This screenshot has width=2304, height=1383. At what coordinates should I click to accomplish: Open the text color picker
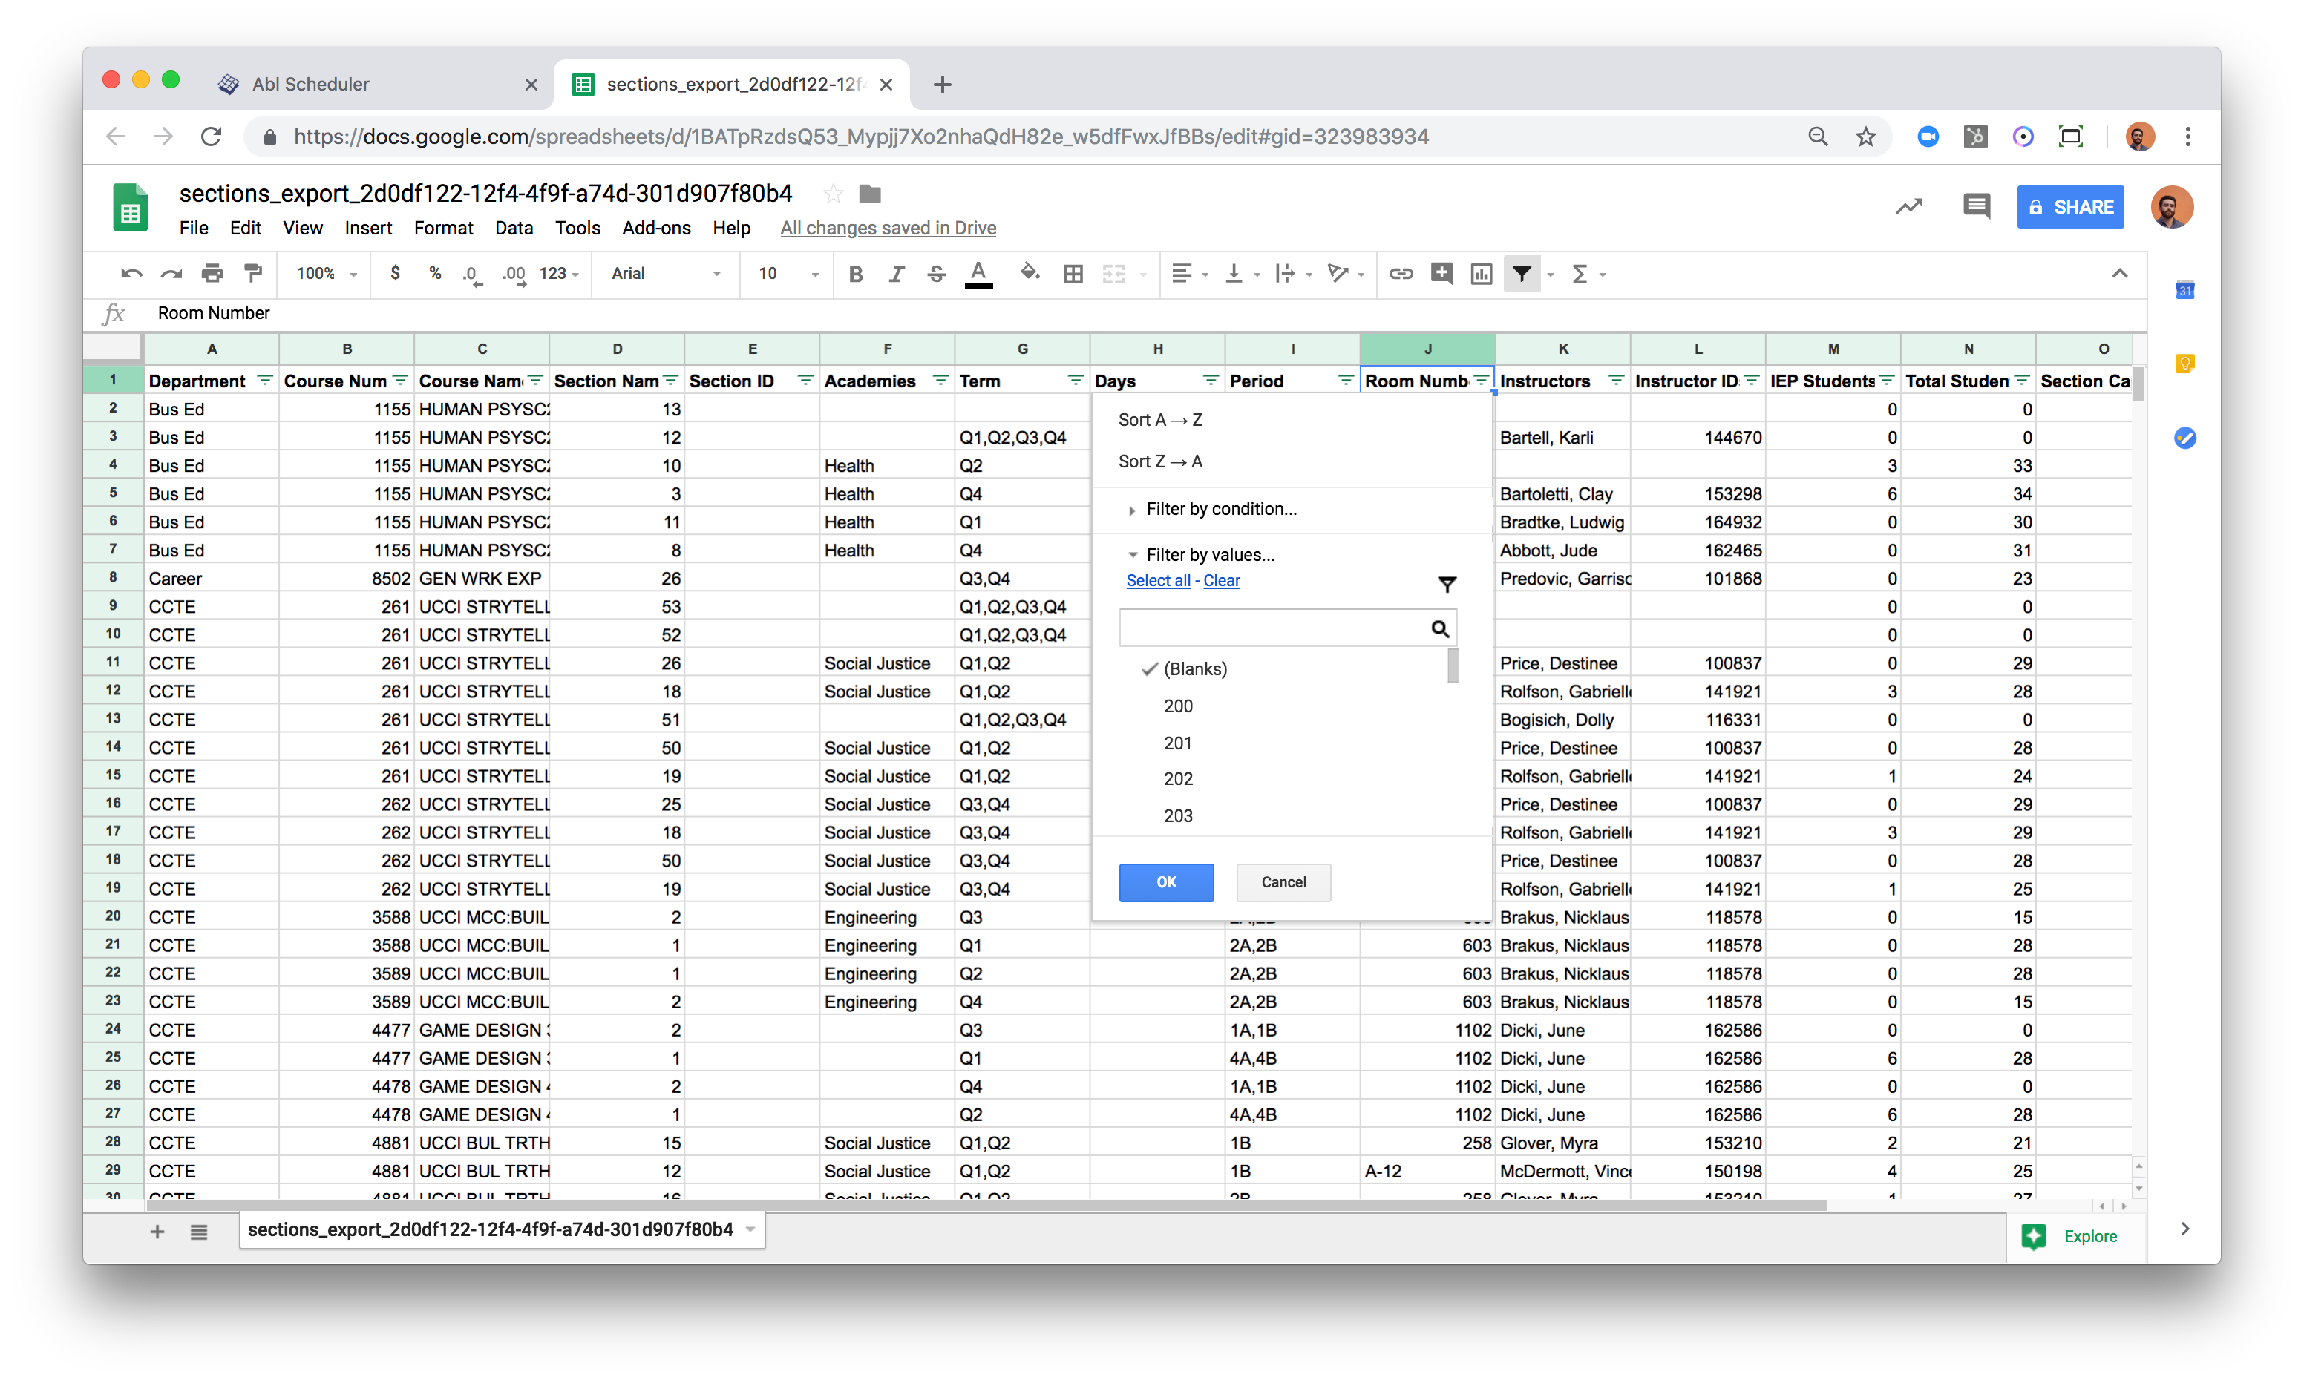(978, 273)
